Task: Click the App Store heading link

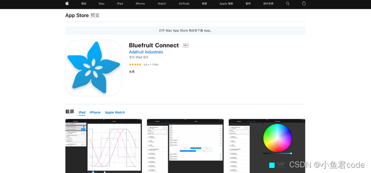Action: coord(77,15)
